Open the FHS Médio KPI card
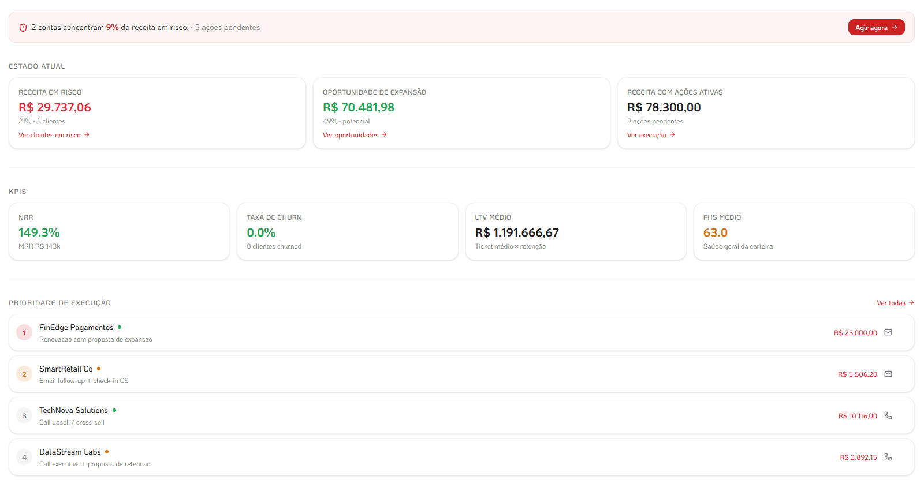 point(803,231)
